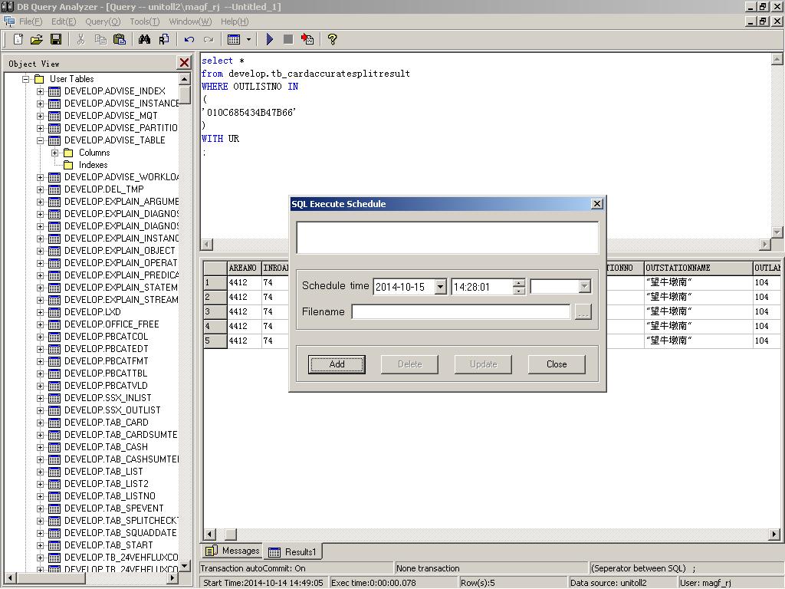Decrease the schedule time with the down spinner
785x589 pixels.
(x=519, y=291)
